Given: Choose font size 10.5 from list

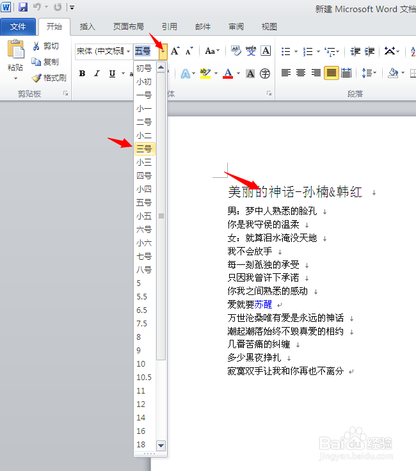Looking at the screenshot, I should (x=145, y=378).
